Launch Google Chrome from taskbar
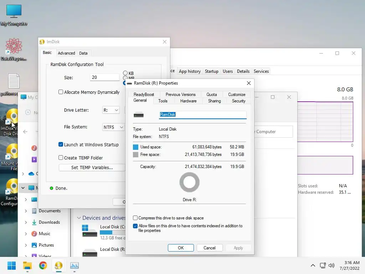This screenshot has width=365, height=274. point(43,265)
